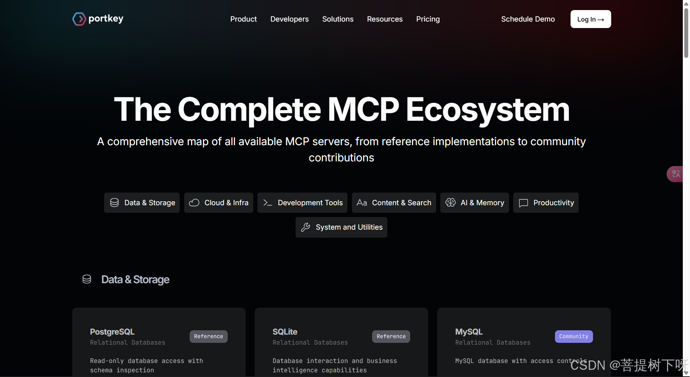Image resolution: width=690 pixels, height=377 pixels.
Task: Click 'Relational Databases' under MySQL
Action: tap(493, 342)
